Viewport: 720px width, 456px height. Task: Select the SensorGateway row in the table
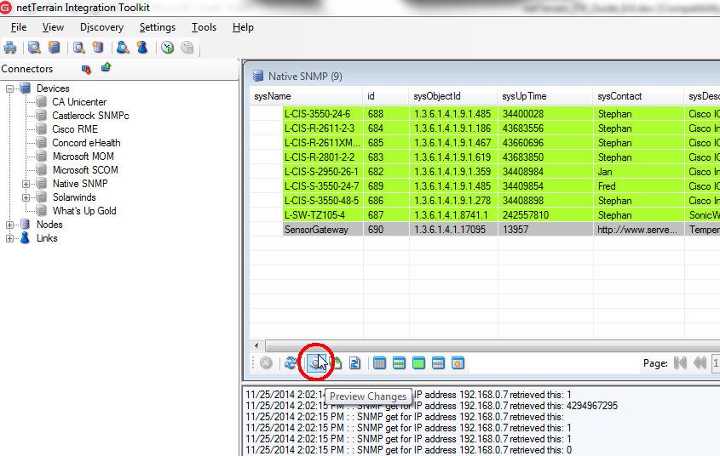[x=316, y=230]
